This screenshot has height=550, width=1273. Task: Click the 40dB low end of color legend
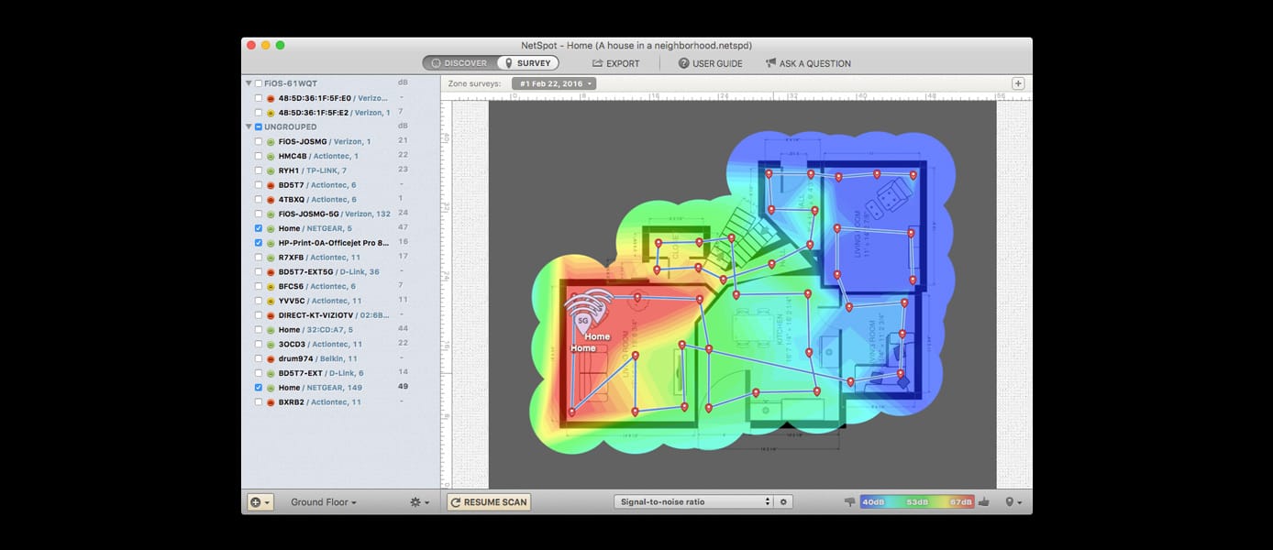pos(873,502)
